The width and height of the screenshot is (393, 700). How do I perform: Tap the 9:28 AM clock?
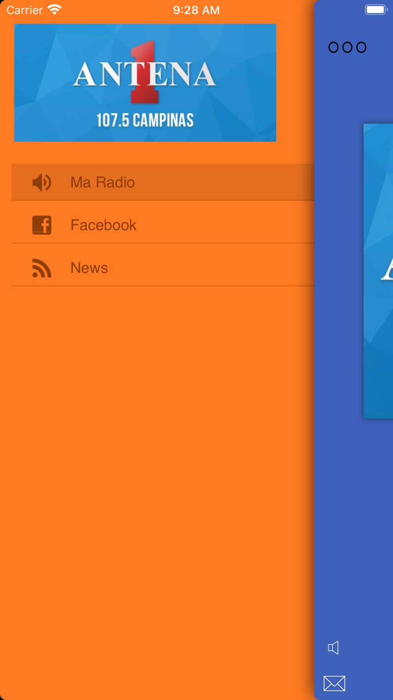coord(196,10)
